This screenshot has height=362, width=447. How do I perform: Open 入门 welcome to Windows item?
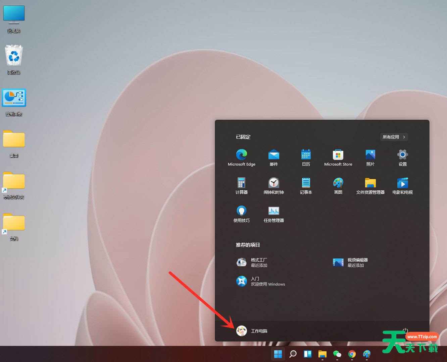coord(261,281)
